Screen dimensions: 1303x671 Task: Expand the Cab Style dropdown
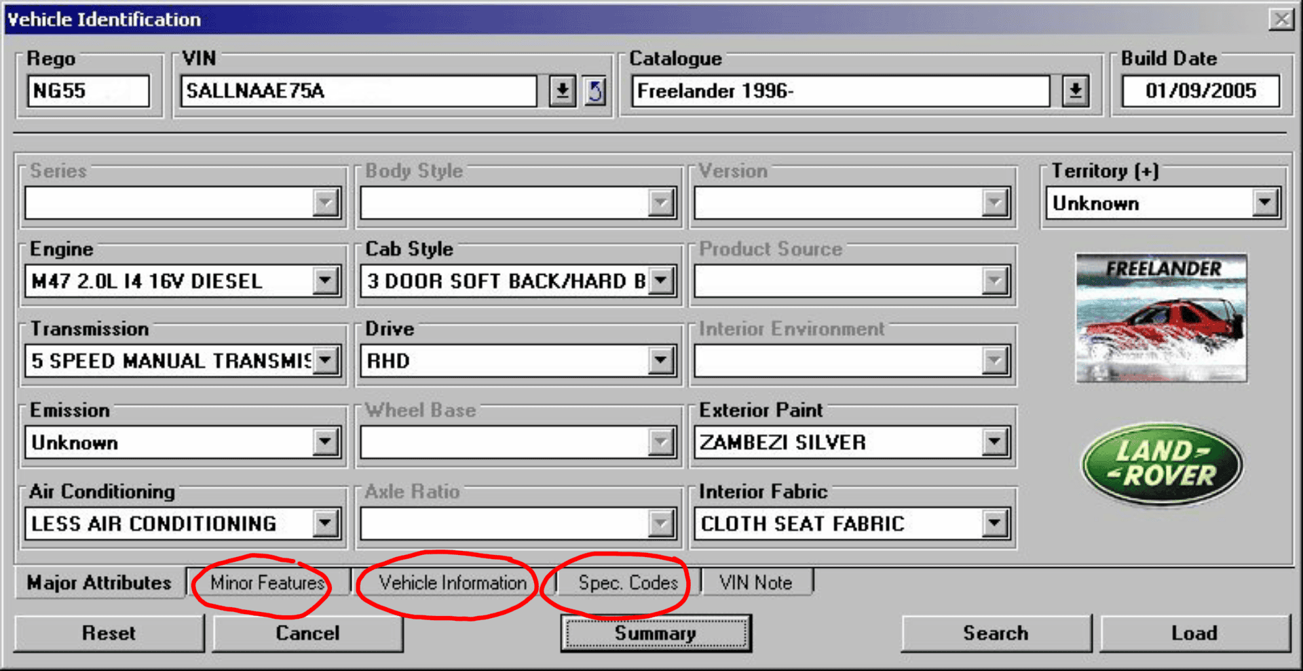coord(661,280)
